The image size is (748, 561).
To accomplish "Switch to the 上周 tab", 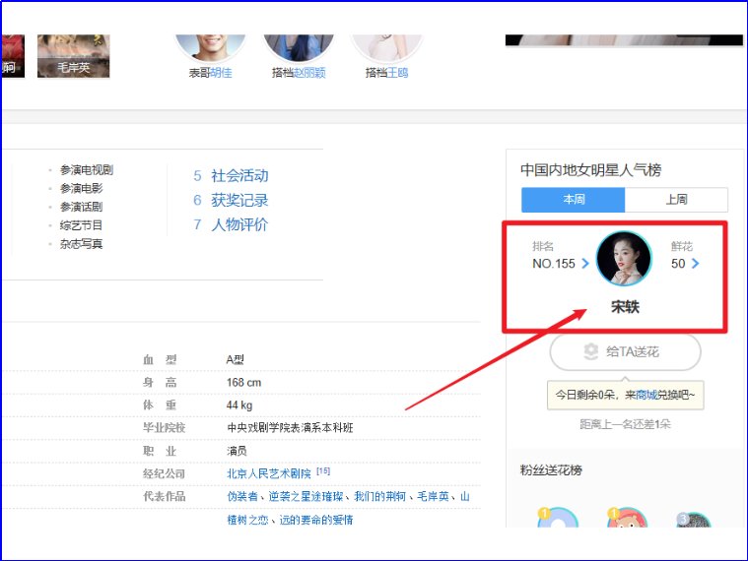I will coord(676,200).
